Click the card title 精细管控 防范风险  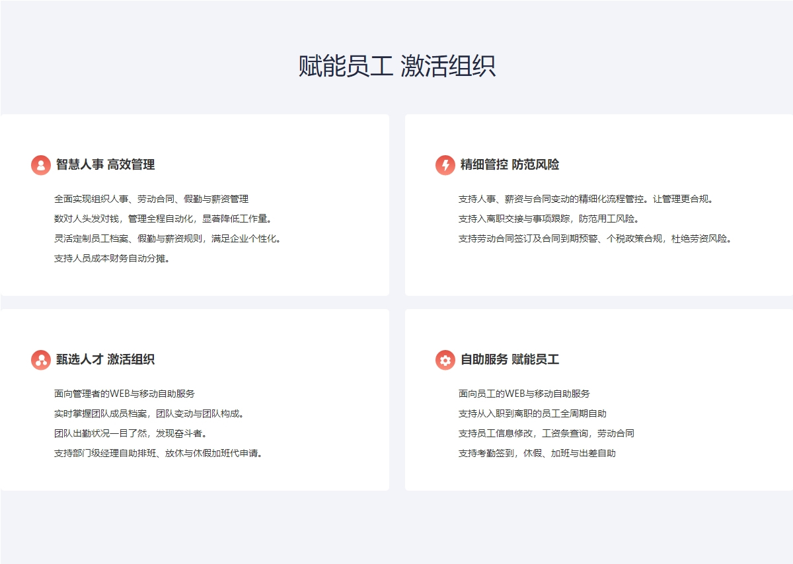[510, 165]
